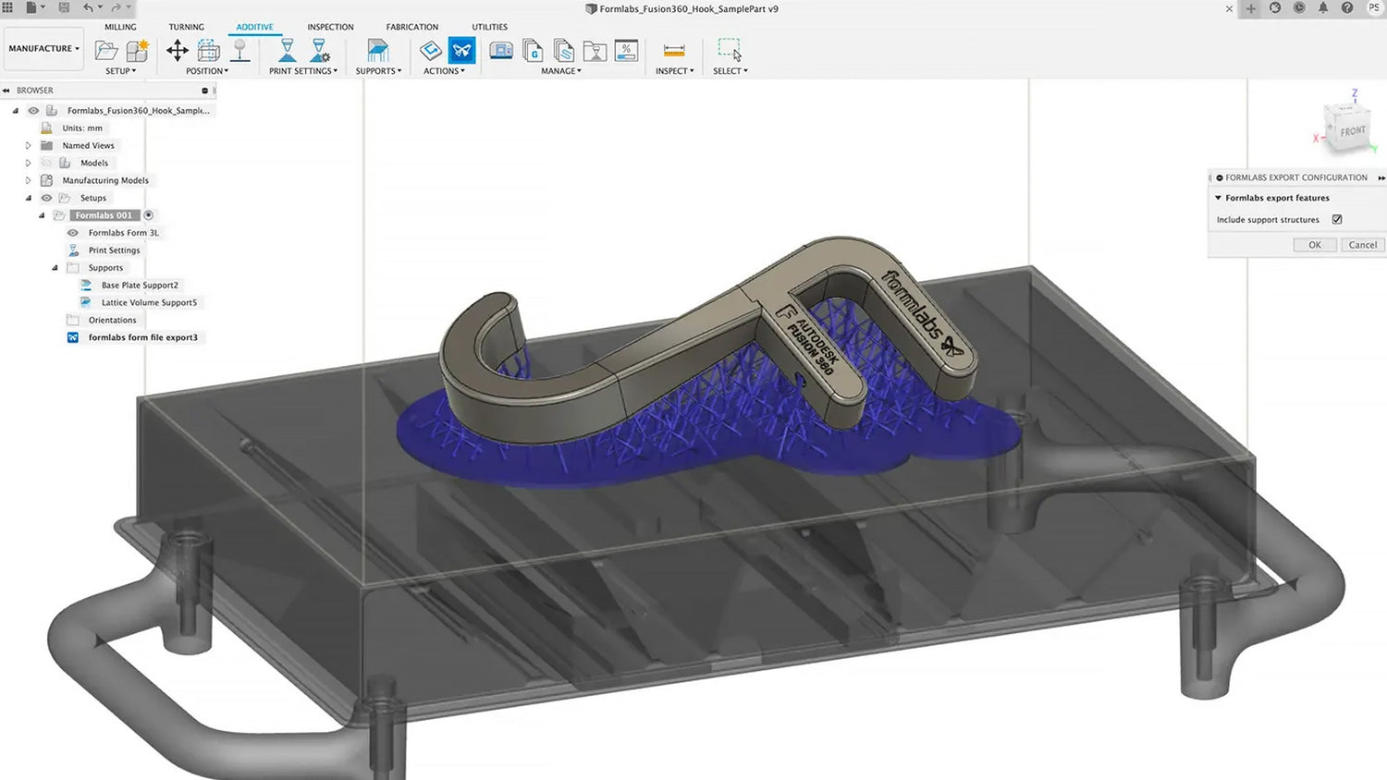Collapse Formlabs export features section
This screenshot has height=780, width=1387.
tap(1218, 197)
